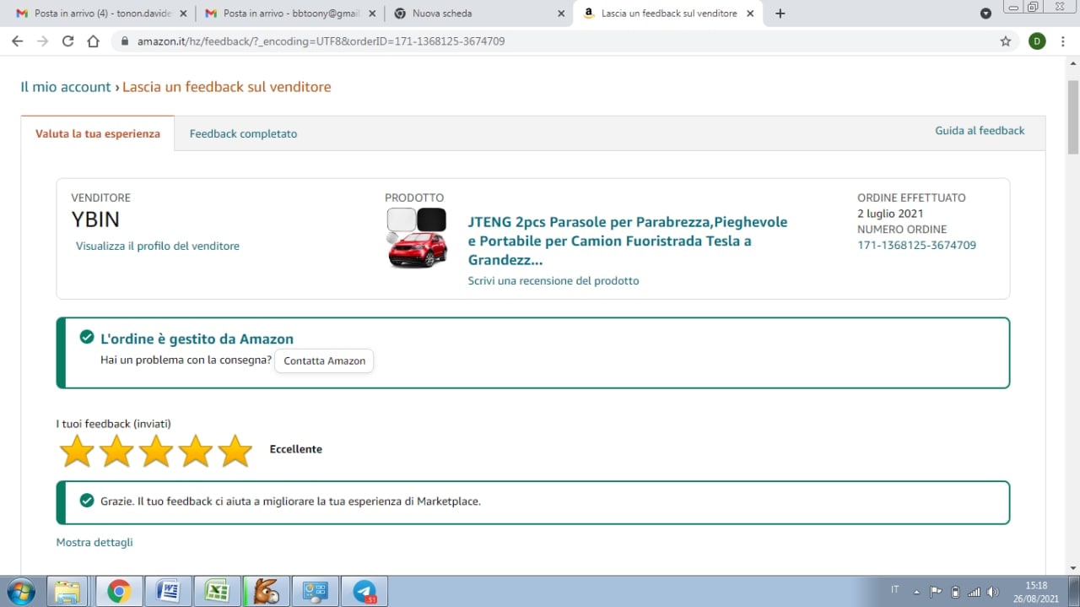Image resolution: width=1080 pixels, height=607 pixels.
Task: Expand 'Mostra dettagli'
Action: (x=94, y=542)
